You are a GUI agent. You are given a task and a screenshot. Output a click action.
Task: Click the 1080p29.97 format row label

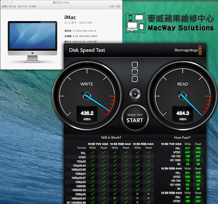click(79, 178)
